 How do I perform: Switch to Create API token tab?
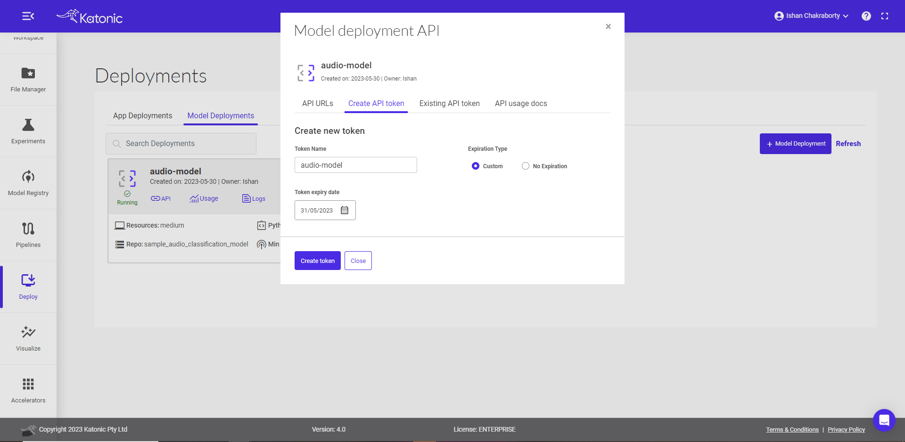click(x=376, y=104)
